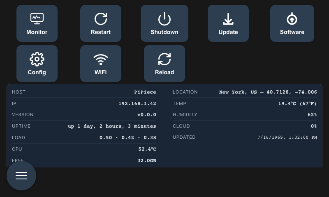Viewport: 329px width, 197px height.
Task: Select the host name PiPiece
Action: click(x=145, y=92)
